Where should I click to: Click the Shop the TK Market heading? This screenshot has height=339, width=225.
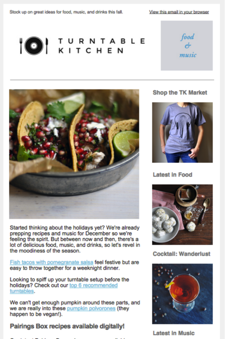(x=180, y=92)
